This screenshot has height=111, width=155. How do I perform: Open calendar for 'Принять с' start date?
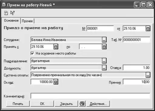pos(56,47)
